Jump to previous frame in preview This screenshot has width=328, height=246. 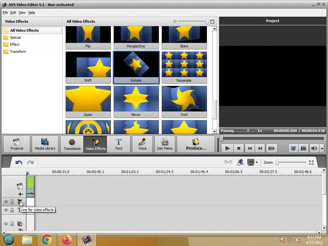tap(250, 149)
